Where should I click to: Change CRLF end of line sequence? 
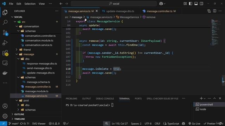(x=157, y=124)
